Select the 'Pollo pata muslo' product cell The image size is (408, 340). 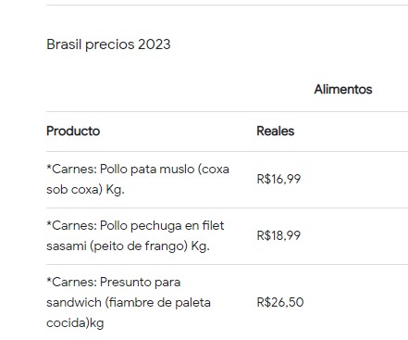click(x=138, y=180)
